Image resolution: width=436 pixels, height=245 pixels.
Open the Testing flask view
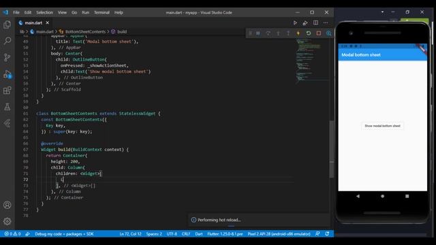coord(7,107)
